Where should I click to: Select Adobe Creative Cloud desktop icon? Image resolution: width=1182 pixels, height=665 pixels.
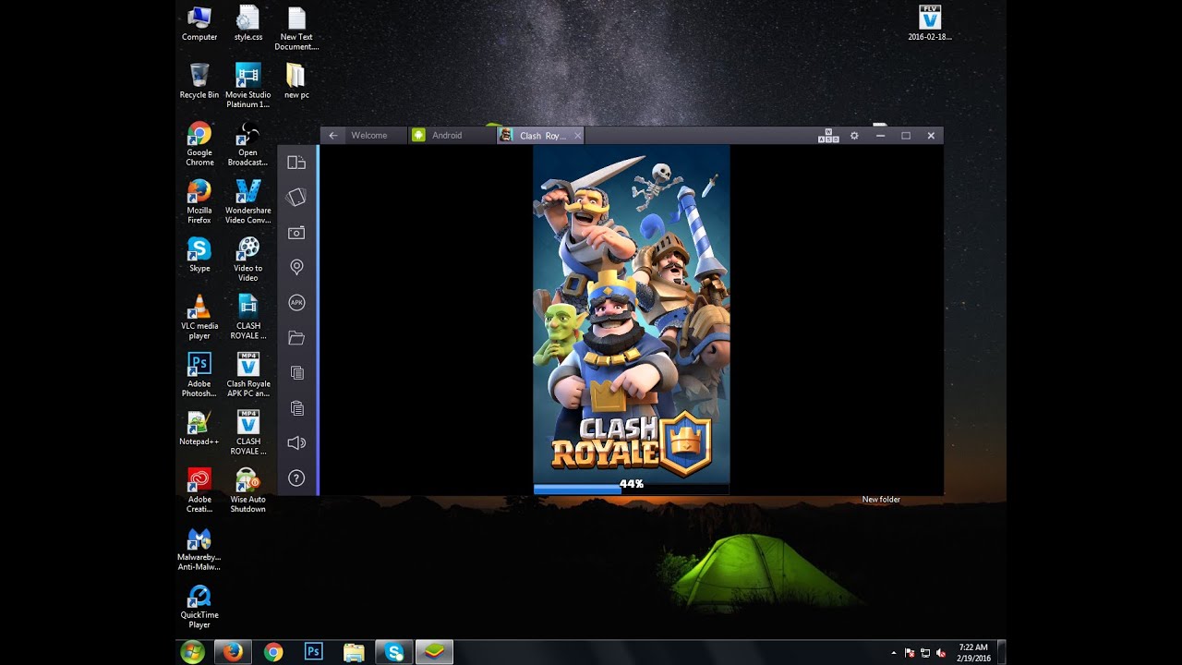[x=199, y=490]
